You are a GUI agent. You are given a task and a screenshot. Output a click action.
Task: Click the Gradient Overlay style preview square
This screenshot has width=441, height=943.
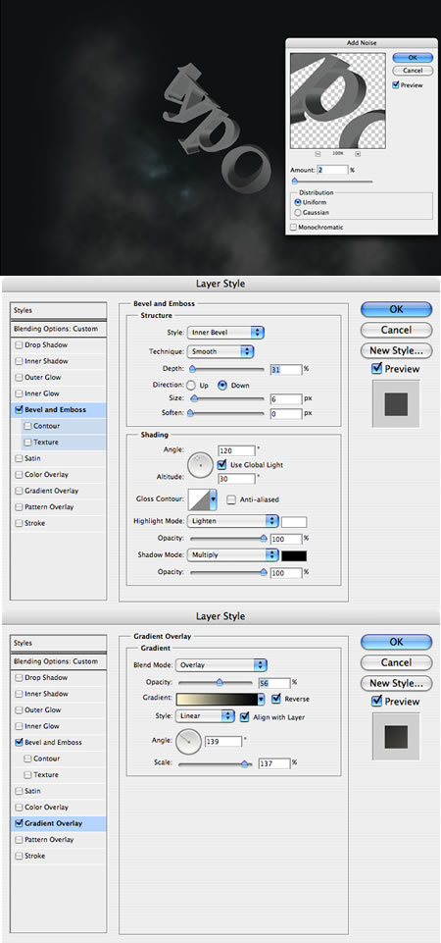[396, 736]
